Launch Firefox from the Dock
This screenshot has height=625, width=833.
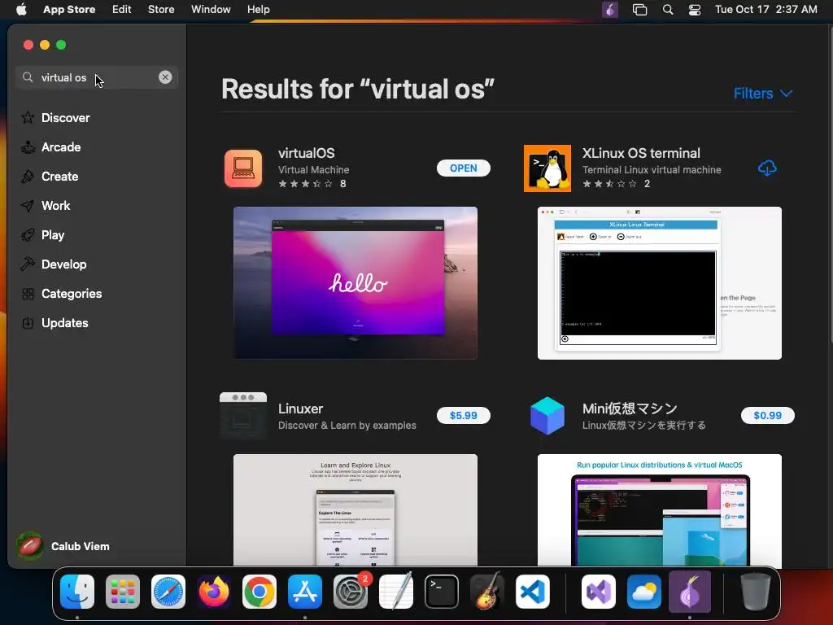pyautogui.click(x=214, y=592)
